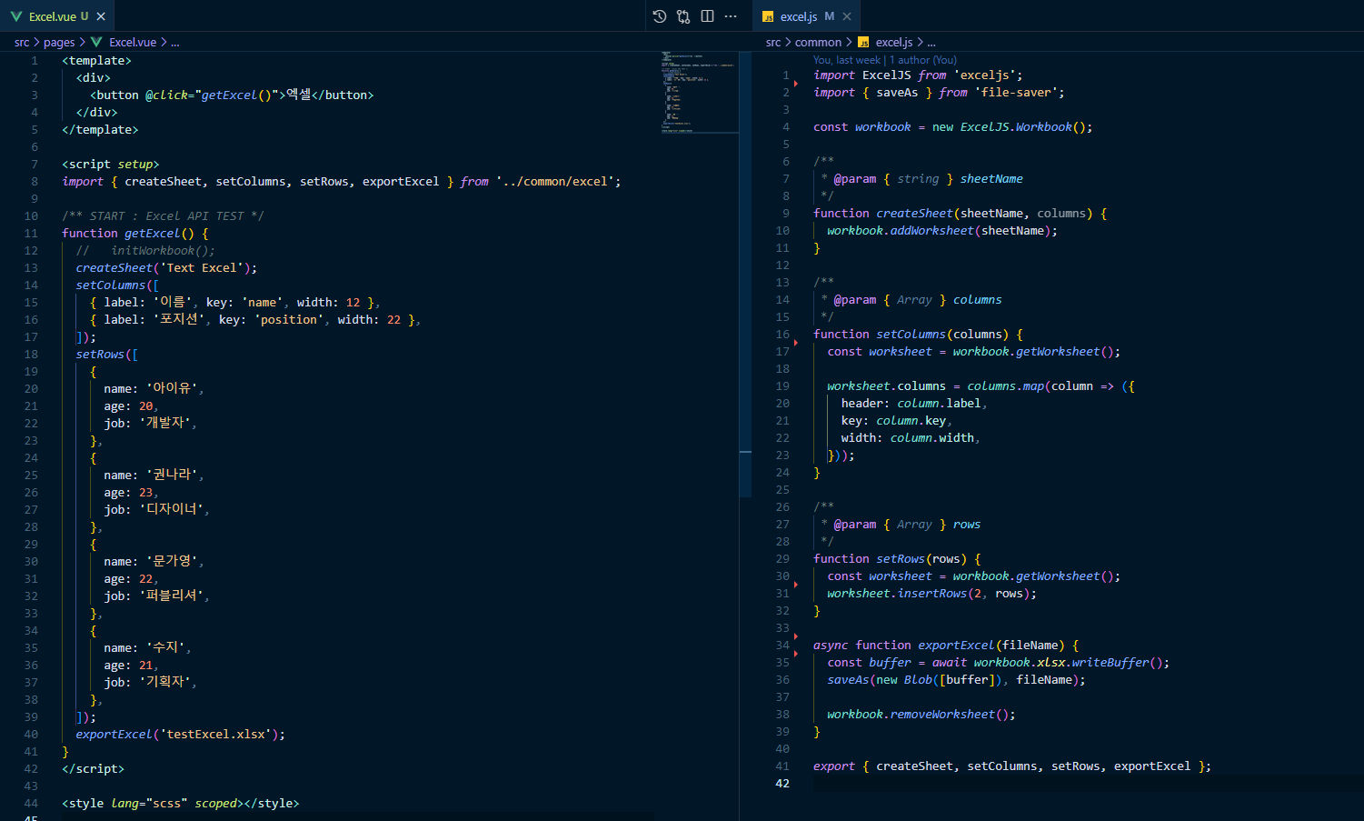Click the 'export' keyword on line 41
This screenshot has height=821, width=1364.
834,766
